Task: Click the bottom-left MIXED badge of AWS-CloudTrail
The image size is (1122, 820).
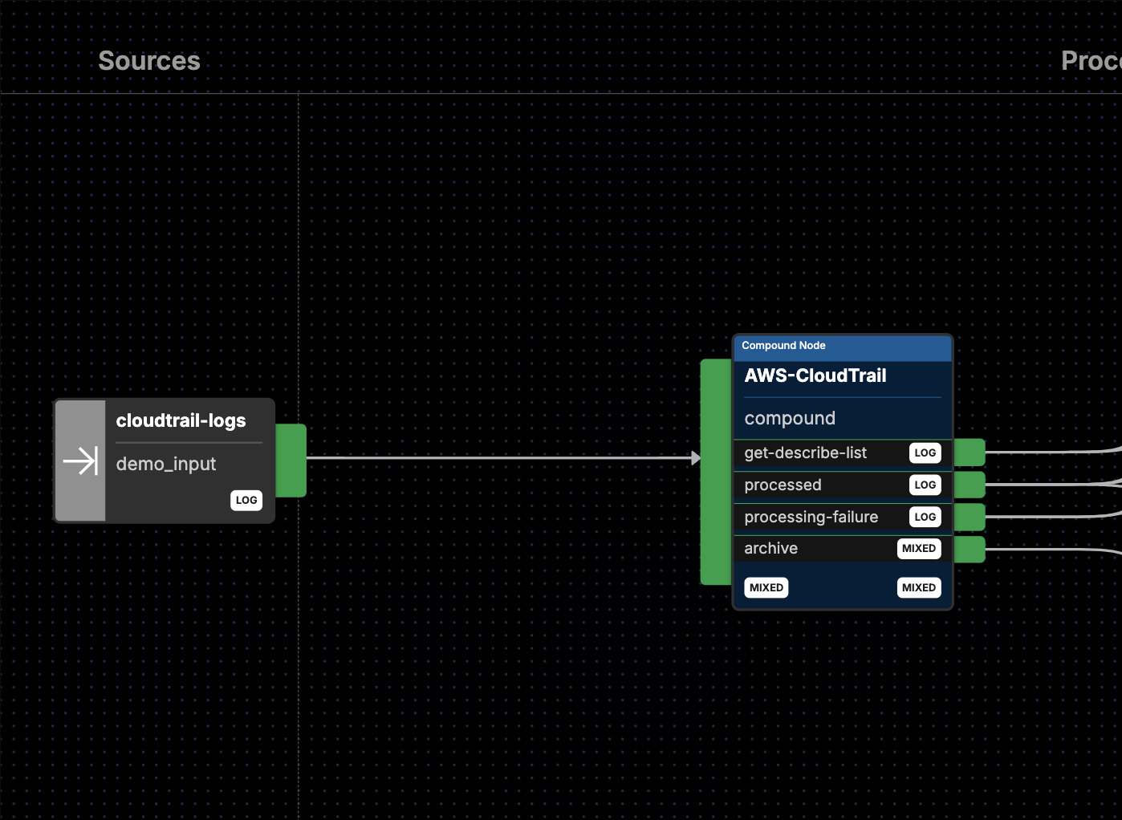Action: click(766, 587)
